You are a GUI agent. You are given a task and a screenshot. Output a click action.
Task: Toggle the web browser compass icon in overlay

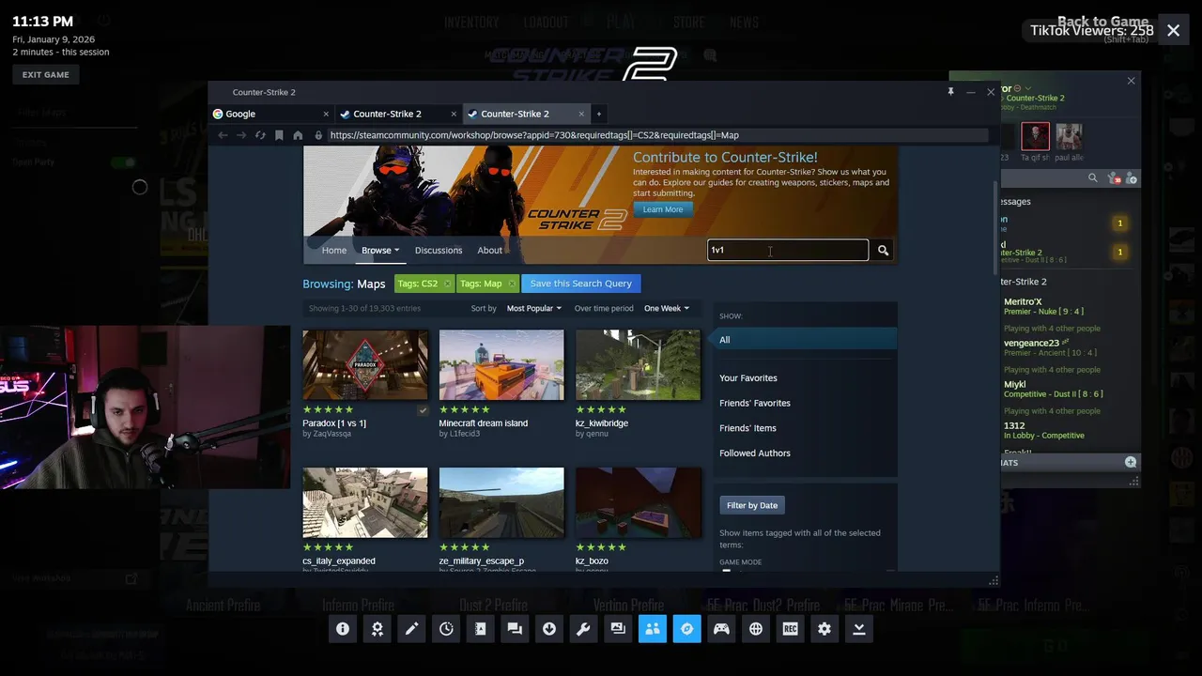(x=687, y=629)
